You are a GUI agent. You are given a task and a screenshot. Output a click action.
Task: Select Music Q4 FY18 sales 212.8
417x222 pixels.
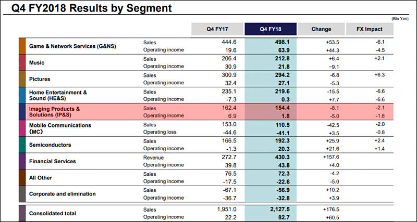281,59
